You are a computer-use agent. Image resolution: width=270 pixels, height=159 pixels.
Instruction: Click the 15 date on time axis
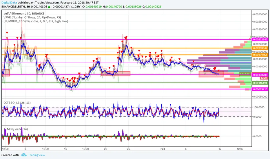click(65, 149)
